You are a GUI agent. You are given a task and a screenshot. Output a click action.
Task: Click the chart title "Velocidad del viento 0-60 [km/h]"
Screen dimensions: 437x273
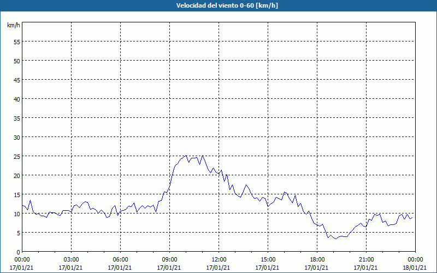[x=227, y=5]
